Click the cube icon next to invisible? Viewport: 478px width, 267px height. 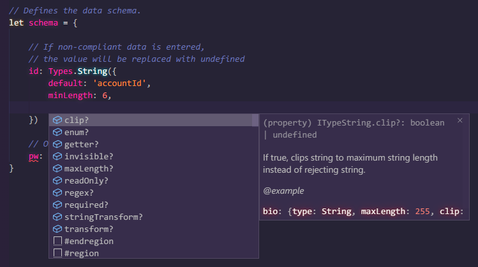tap(57, 156)
